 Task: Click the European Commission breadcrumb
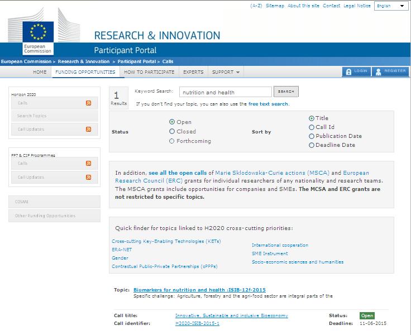point(26,61)
